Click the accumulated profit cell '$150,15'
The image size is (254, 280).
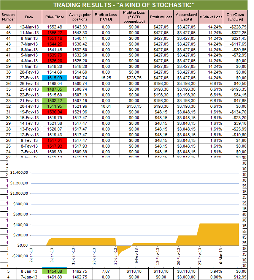point(134,107)
